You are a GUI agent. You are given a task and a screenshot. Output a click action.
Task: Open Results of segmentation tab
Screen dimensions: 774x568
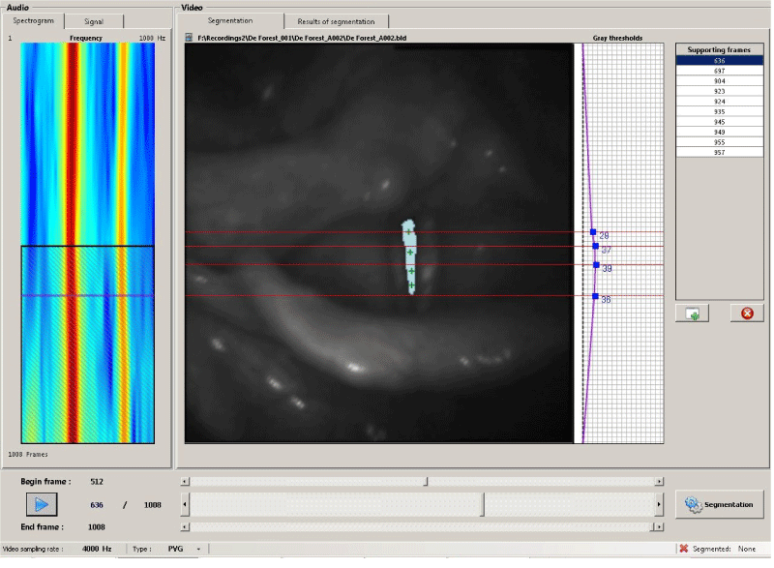click(x=336, y=21)
